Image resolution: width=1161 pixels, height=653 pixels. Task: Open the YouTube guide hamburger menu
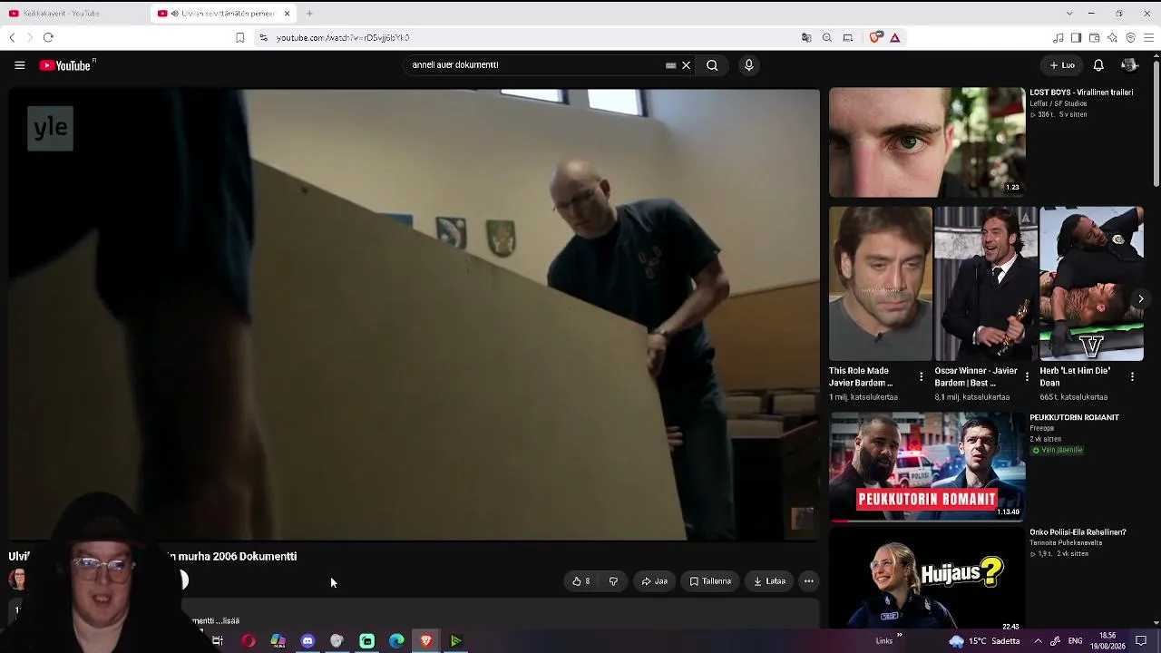click(x=19, y=65)
